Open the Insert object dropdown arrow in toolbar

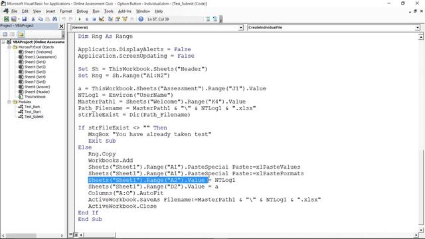point(19,19)
